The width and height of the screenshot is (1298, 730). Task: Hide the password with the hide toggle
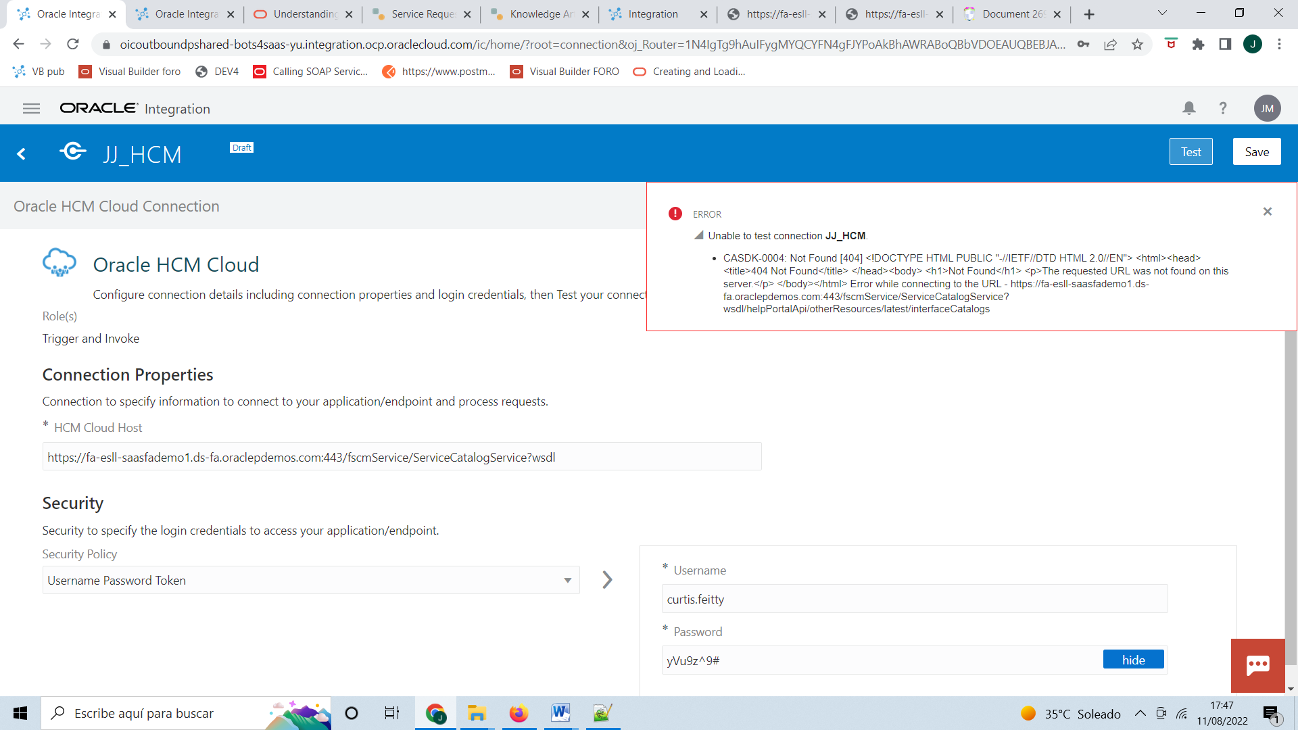[x=1133, y=660]
